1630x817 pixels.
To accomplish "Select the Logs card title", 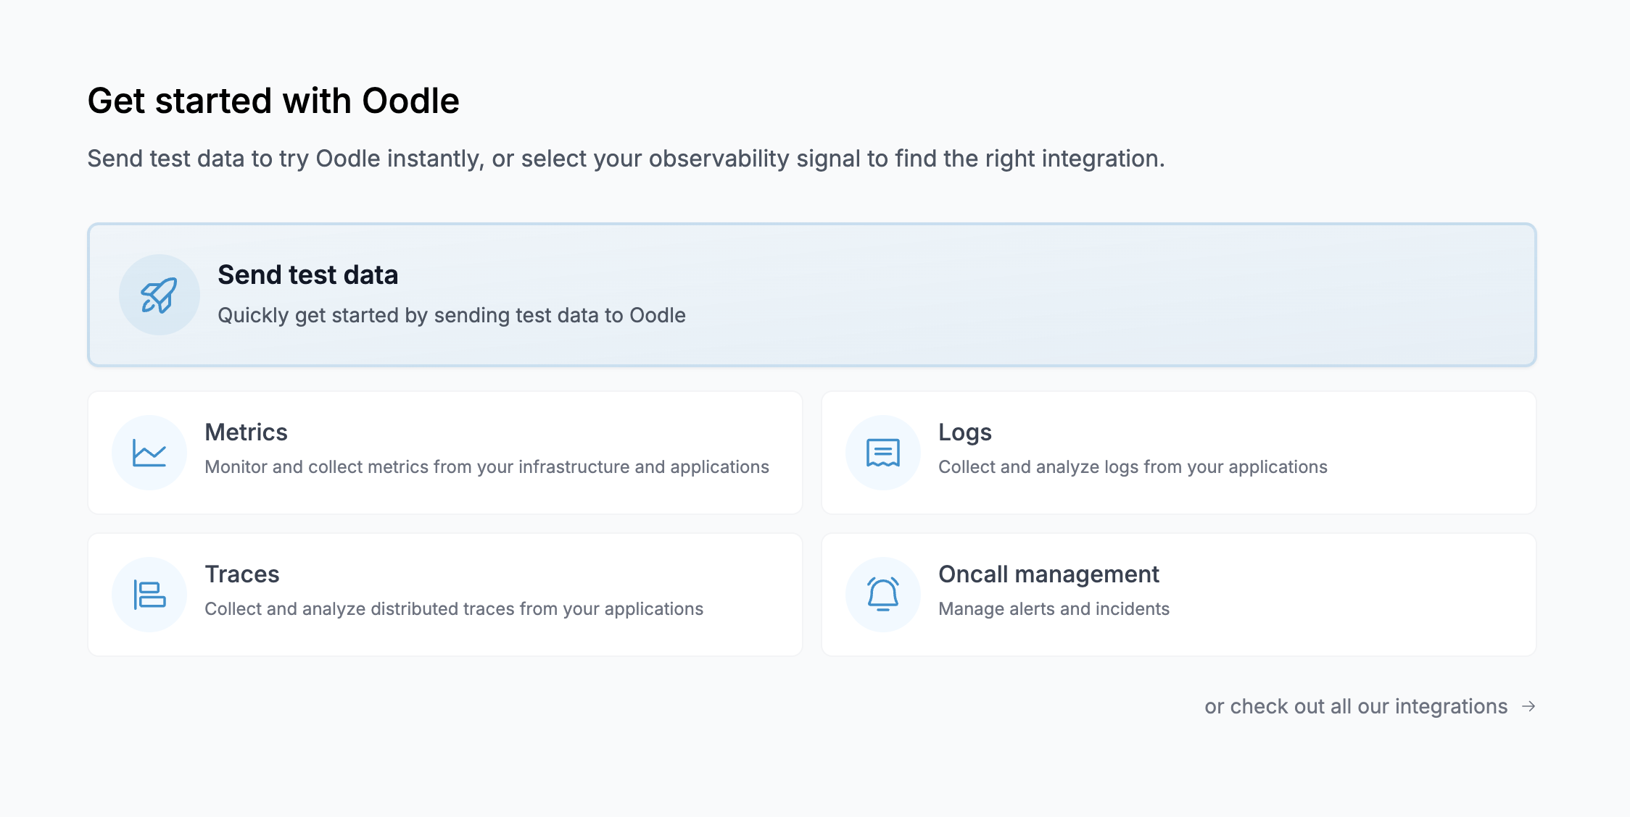I will point(964,432).
